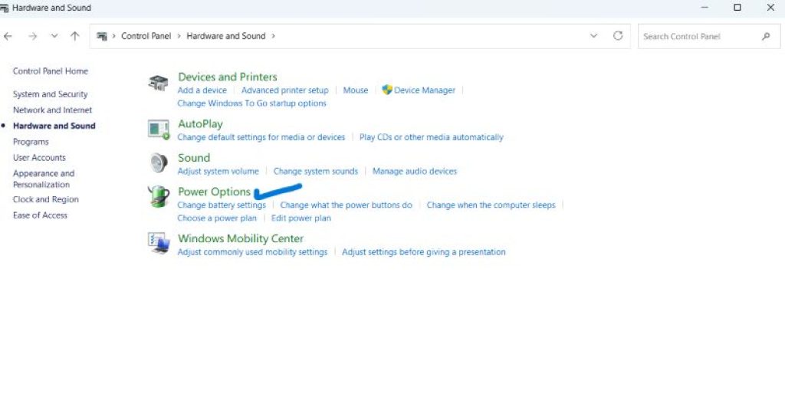The image size is (785, 407).
Task: Maximize the Hardware and Sound window
Action: 737,8
